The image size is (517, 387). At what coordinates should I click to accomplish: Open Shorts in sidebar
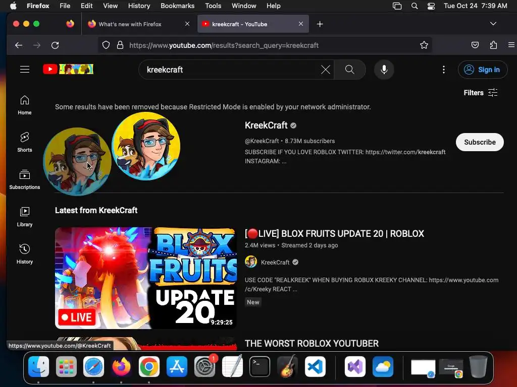25,143
